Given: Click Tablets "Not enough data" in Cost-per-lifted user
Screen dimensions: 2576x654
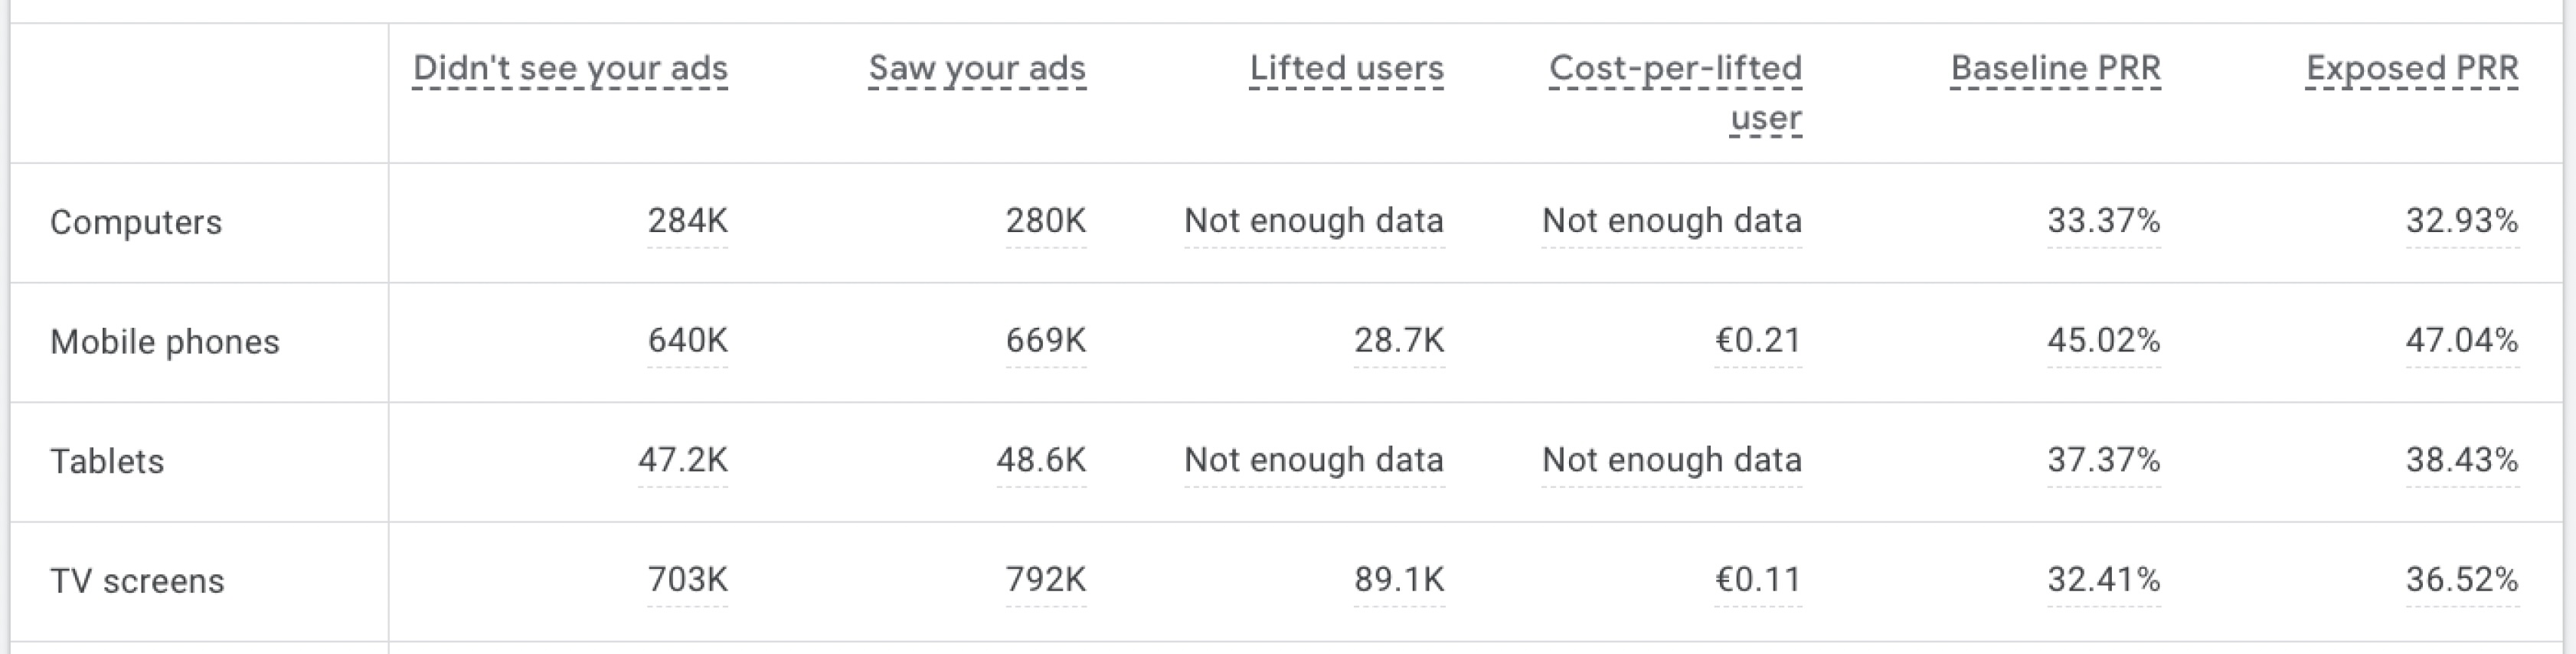Looking at the screenshot, I should tap(1672, 459).
